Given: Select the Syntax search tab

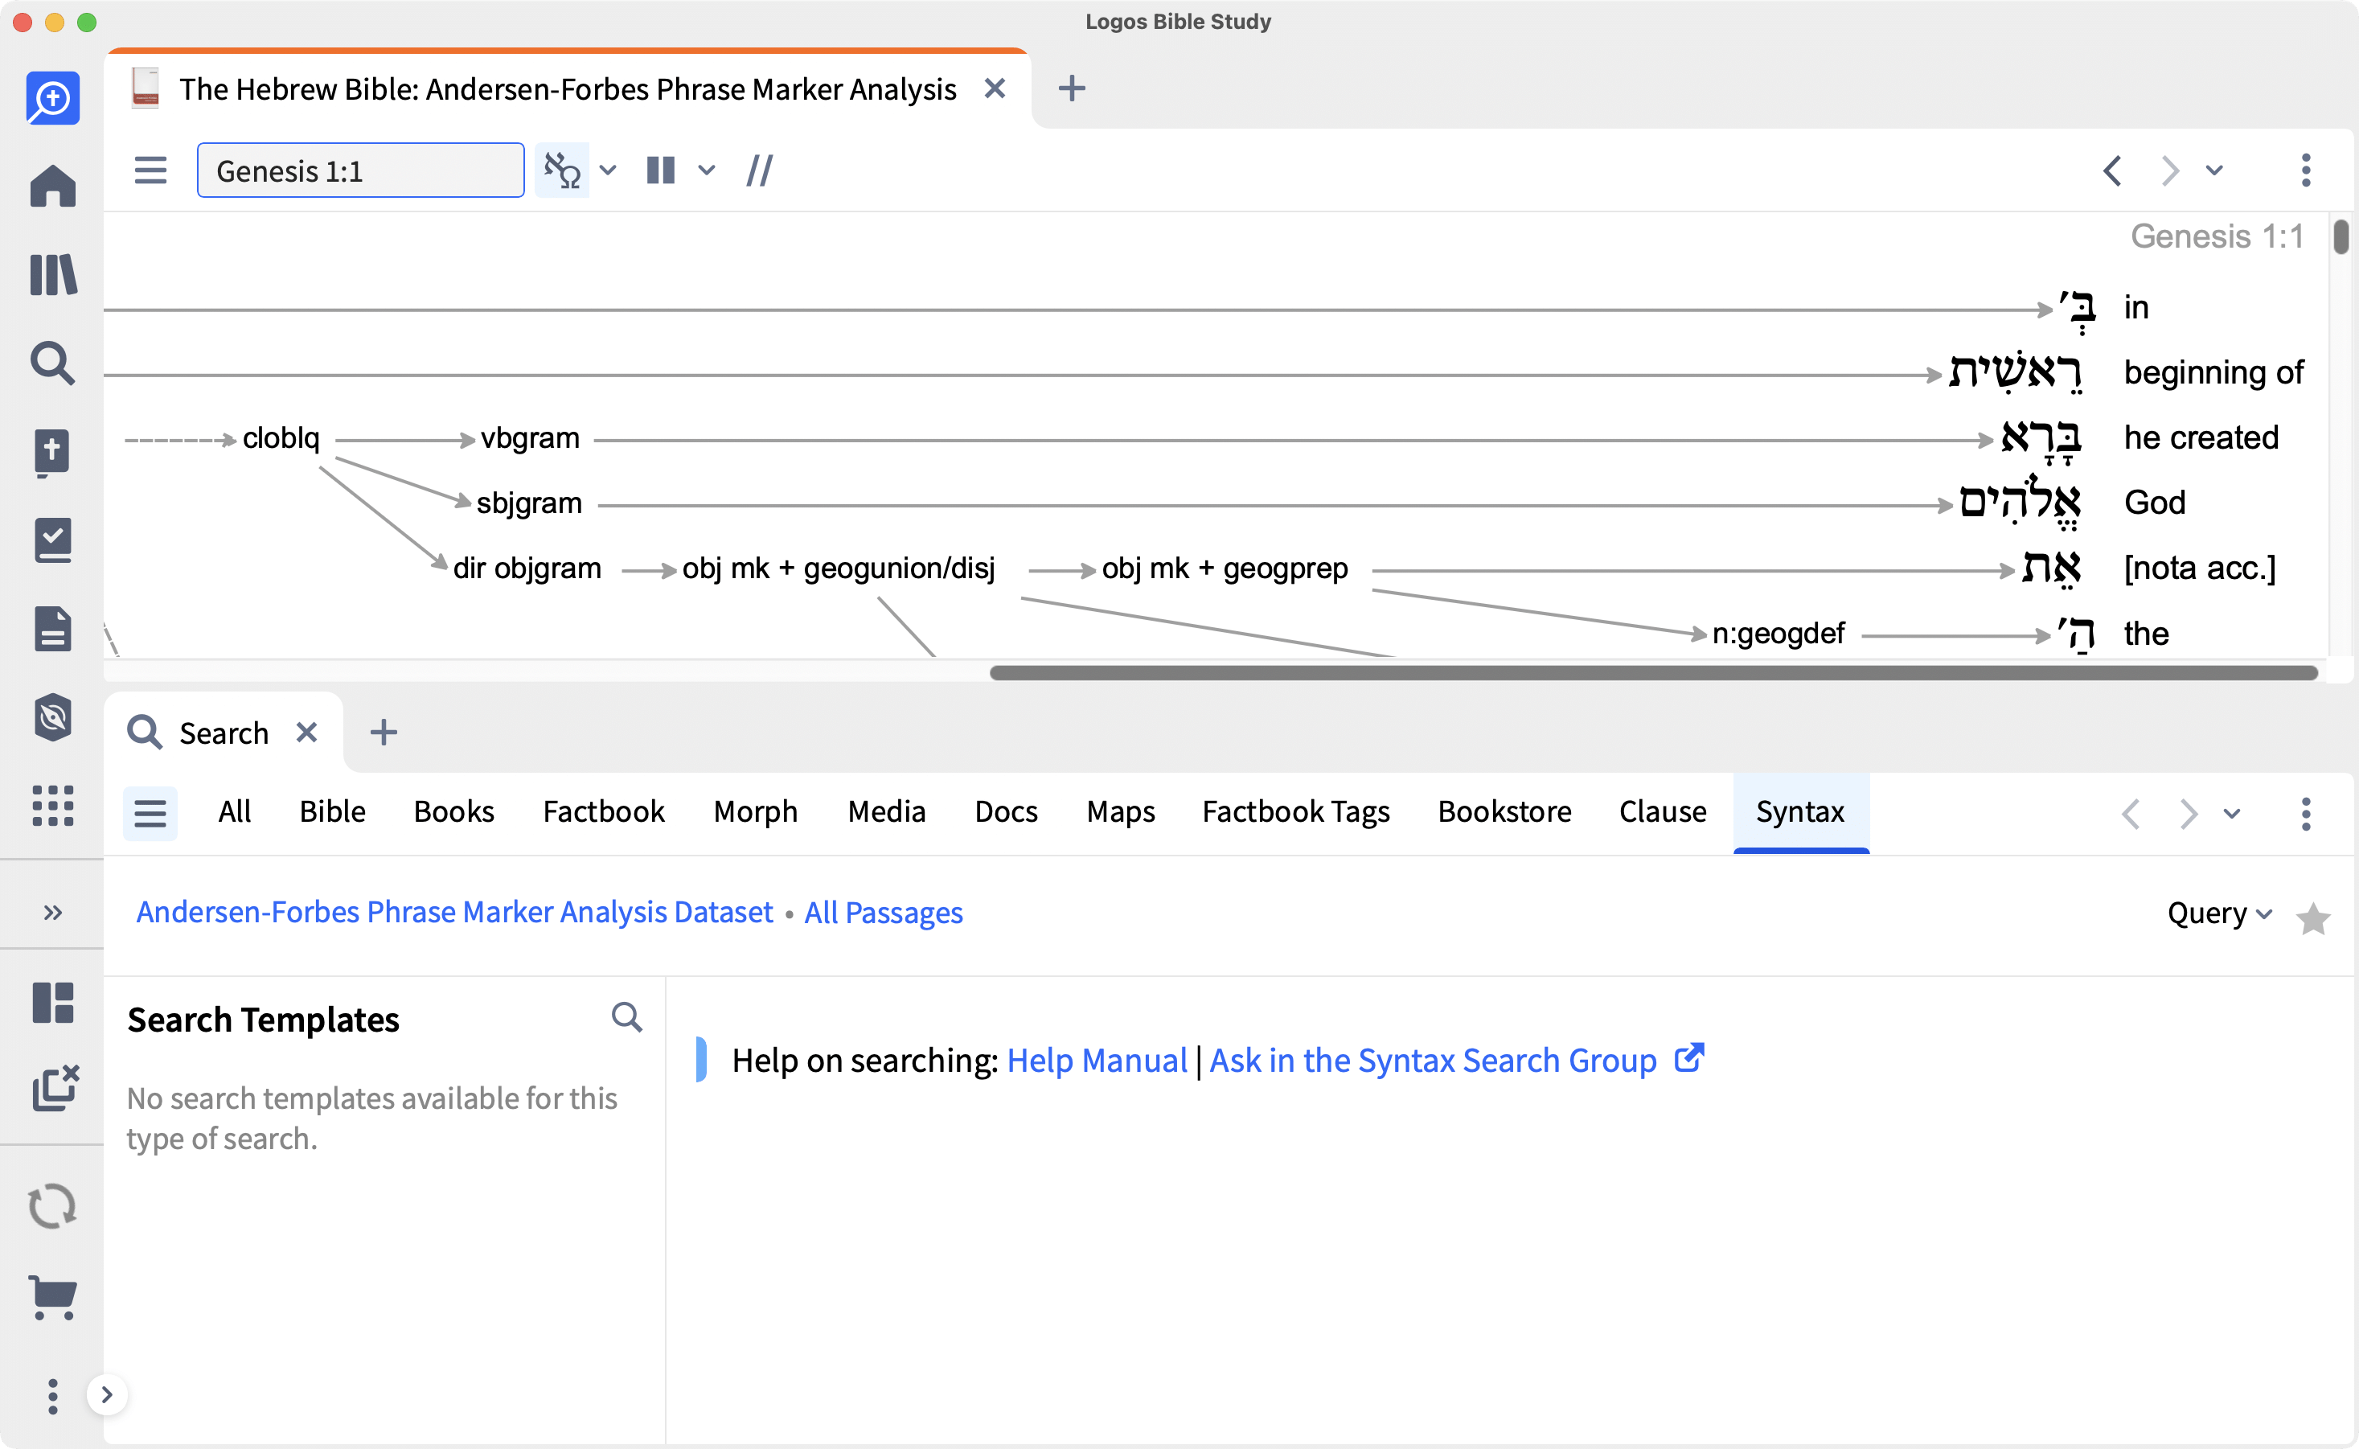Looking at the screenshot, I should [1800, 811].
